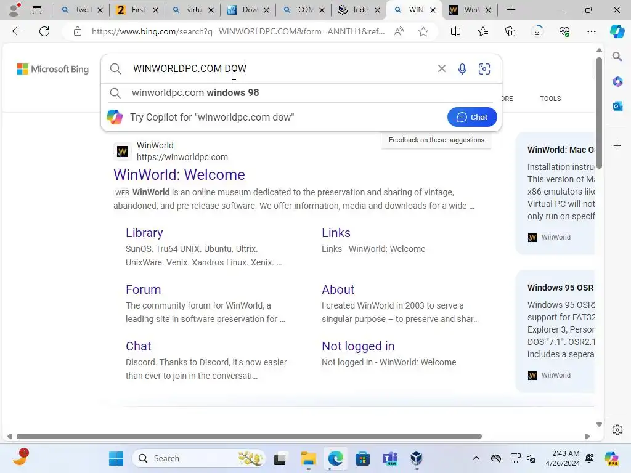Click in the Bing search field

(282, 69)
